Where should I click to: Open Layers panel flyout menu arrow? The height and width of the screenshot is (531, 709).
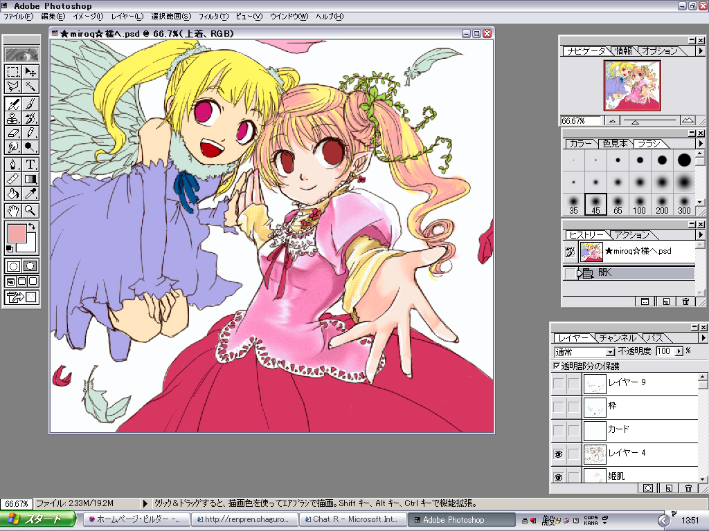click(x=703, y=337)
